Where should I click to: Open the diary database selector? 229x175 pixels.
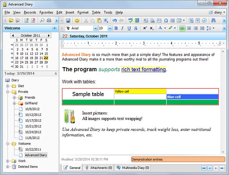217,13
